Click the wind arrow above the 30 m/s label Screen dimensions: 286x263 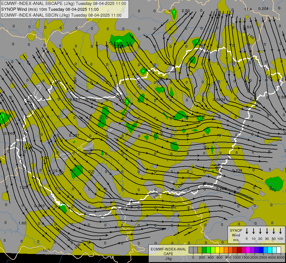click(x=267, y=231)
